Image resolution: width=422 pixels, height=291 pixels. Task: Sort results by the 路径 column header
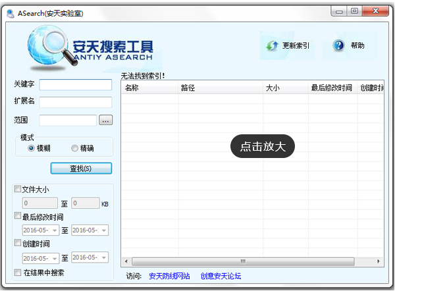(x=221, y=88)
